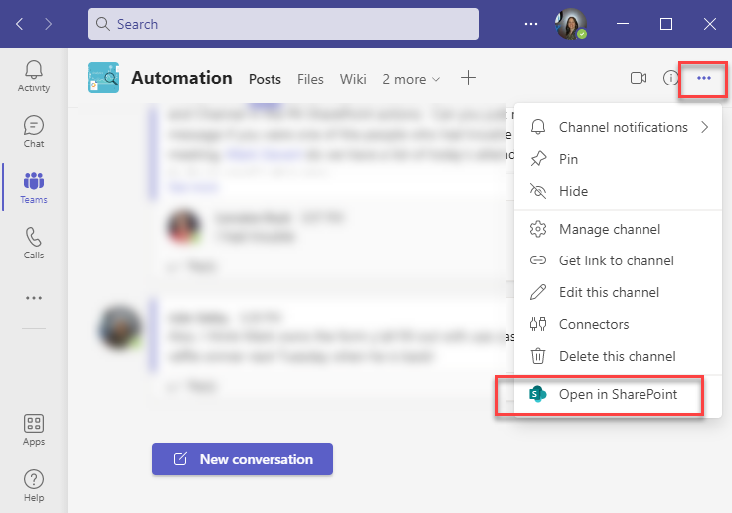This screenshot has width=732, height=513.
Task: Select Get link to channel
Action: click(619, 260)
